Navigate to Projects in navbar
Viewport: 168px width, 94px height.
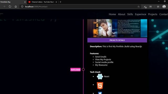click(x=153, y=14)
